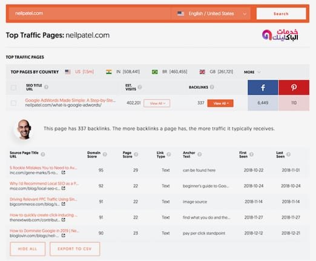Click the UK flag country filter

(x=202, y=71)
